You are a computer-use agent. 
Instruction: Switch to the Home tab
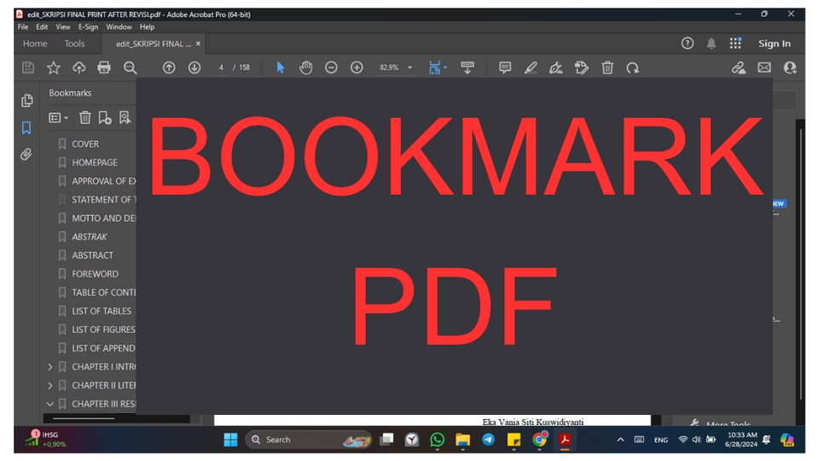coord(35,44)
